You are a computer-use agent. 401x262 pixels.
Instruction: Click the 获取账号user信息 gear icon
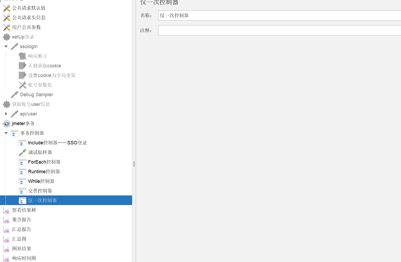pyautogui.click(x=7, y=104)
